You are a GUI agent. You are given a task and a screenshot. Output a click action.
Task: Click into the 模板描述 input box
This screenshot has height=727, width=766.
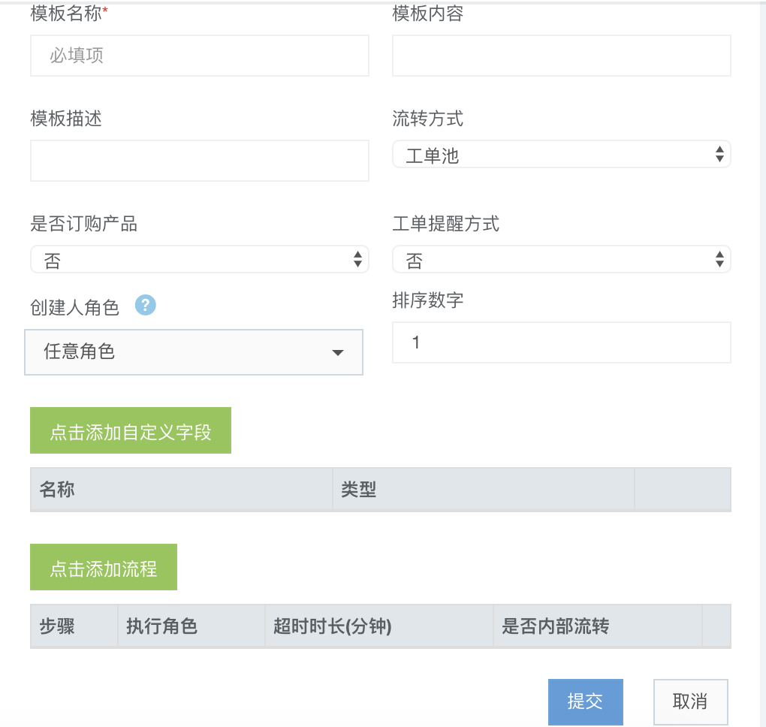199,160
